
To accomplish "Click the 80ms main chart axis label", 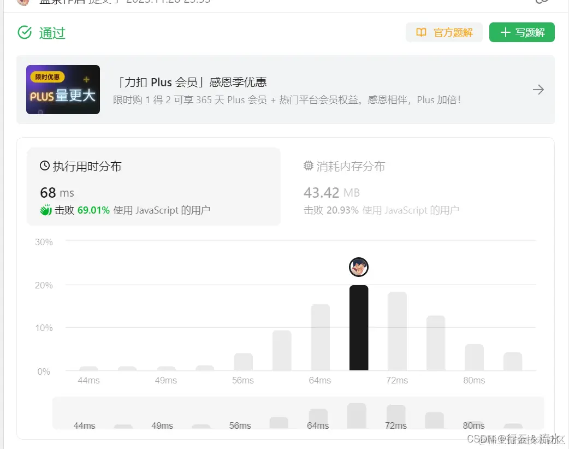I will coord(474,380).
